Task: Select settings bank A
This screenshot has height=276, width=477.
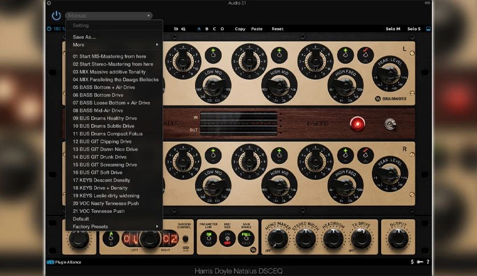Action: tap(199, 29)
